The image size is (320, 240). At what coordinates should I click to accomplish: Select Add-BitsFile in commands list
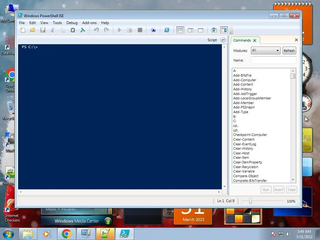(x=242, y=75)
